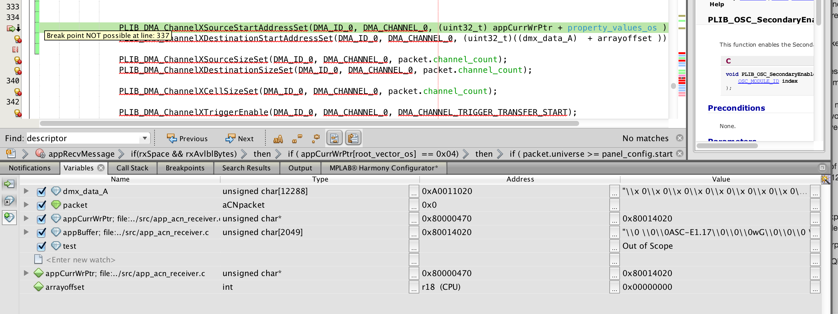Click the editor horizontal scrollbar

(309, 123)
